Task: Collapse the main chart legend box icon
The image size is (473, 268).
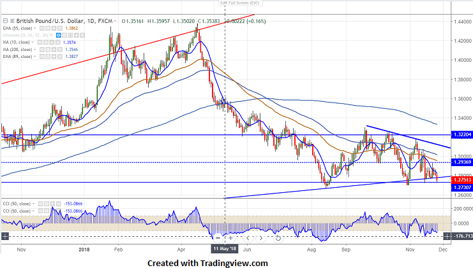Action: pyautogui.click(x=5, y=21)
